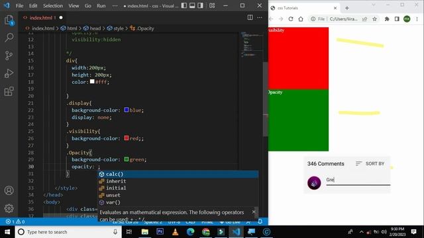424x238 pixels.
Task: Toggle the secondary side bar layout icon
Action: point(200,5)
